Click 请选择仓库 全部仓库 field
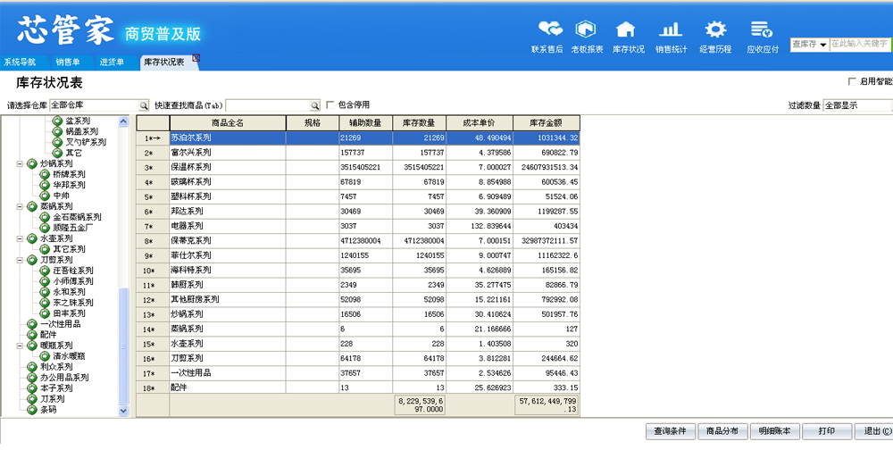893x450 pixels. click(x=95, y=105)
